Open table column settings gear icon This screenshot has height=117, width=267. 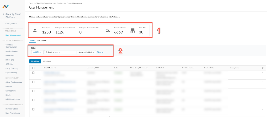(263, 68)
